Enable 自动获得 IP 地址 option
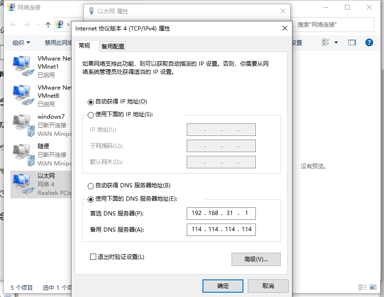384x297 pixels. tap(90, 102)
